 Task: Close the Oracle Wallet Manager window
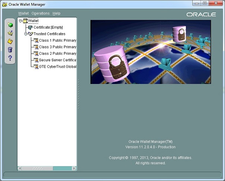(216, 3)
